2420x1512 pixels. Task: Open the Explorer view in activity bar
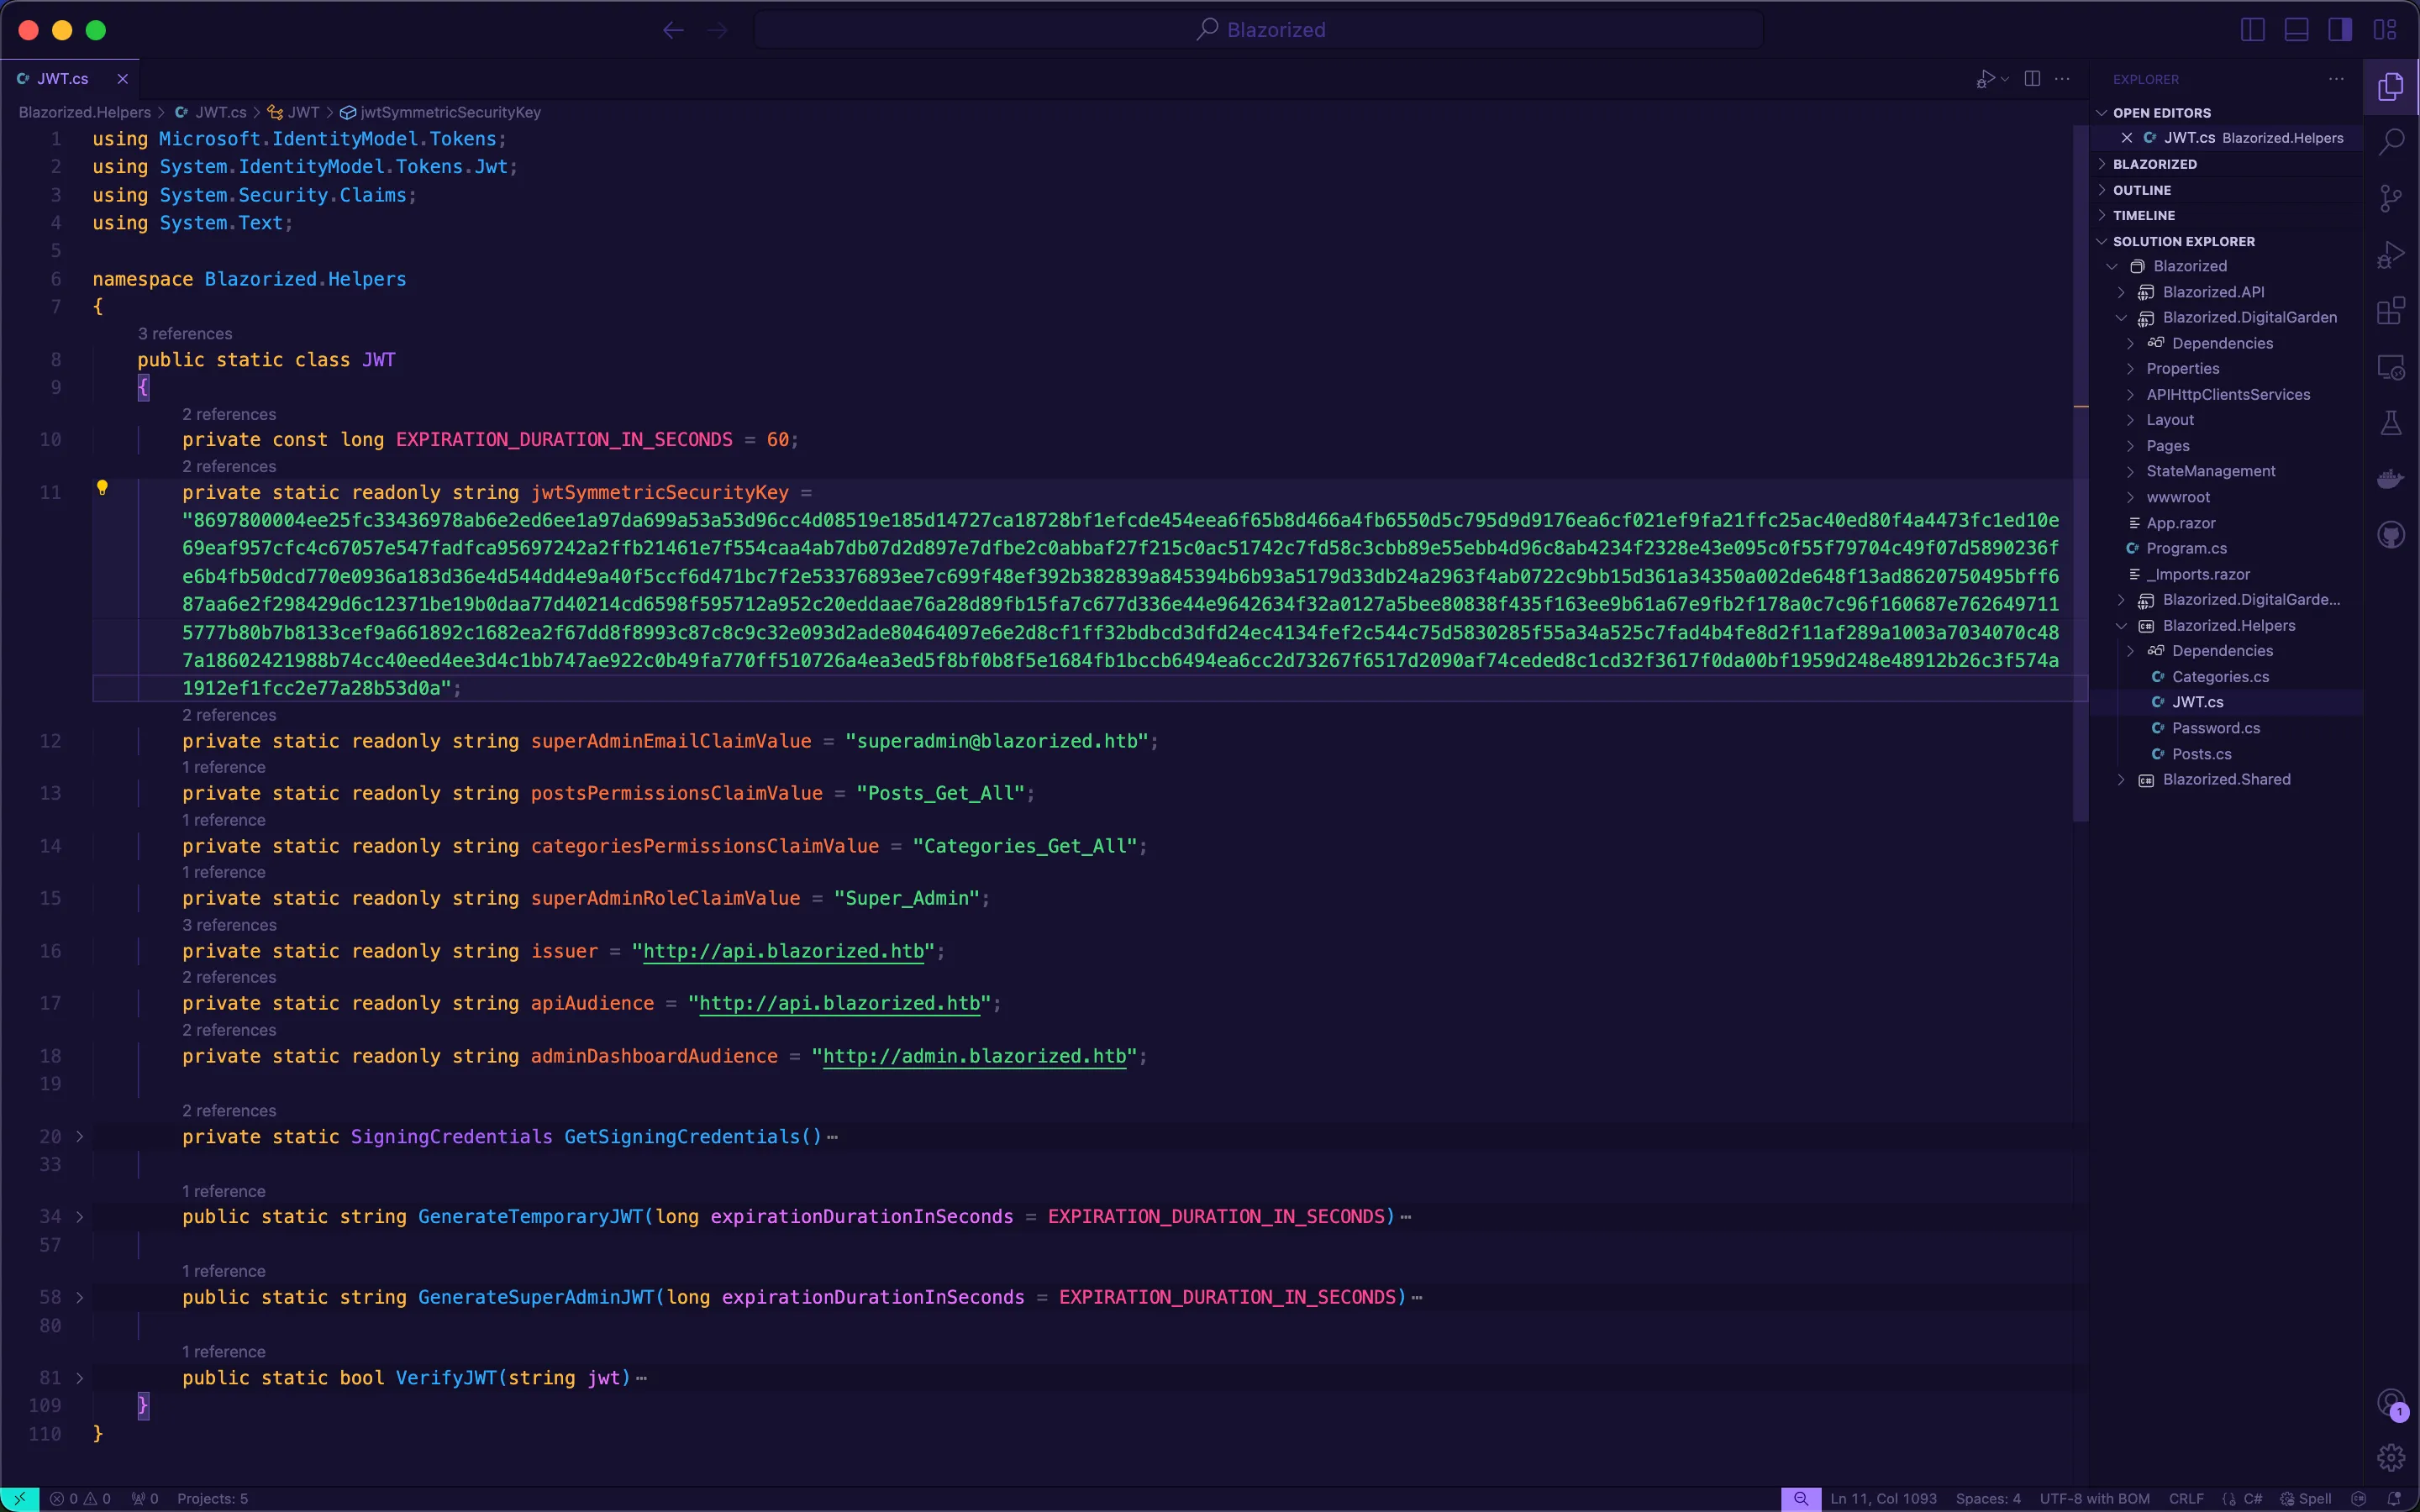(x=2391, y=87)
